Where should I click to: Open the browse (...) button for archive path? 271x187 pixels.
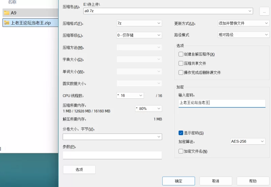[264, 11]
